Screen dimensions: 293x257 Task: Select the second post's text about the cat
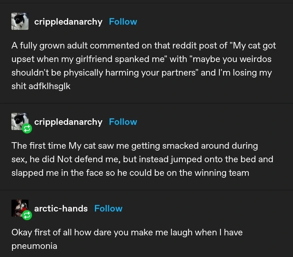point(142,159)
